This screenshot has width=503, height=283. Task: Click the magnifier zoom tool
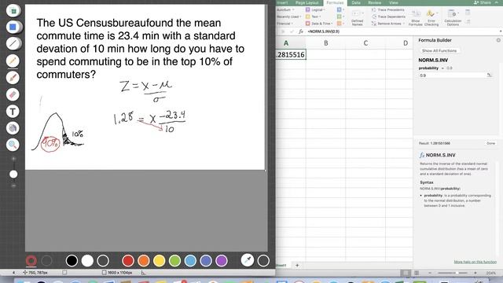click(13, 145)
